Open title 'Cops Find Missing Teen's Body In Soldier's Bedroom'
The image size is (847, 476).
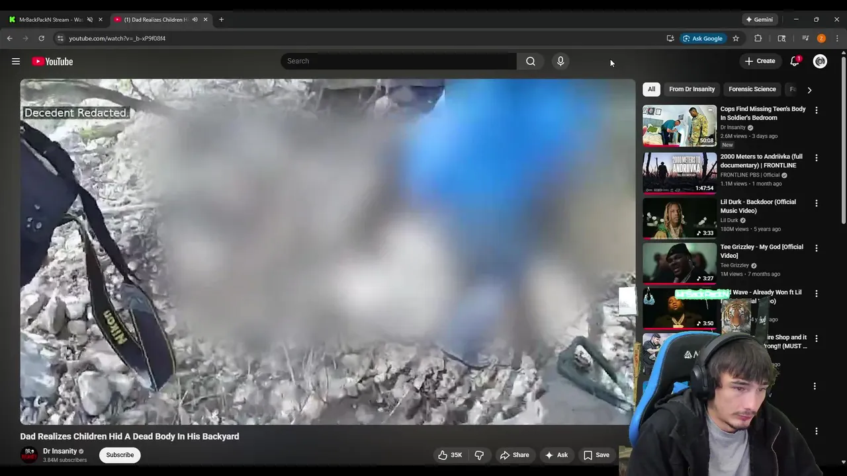[x=763, y=113]
